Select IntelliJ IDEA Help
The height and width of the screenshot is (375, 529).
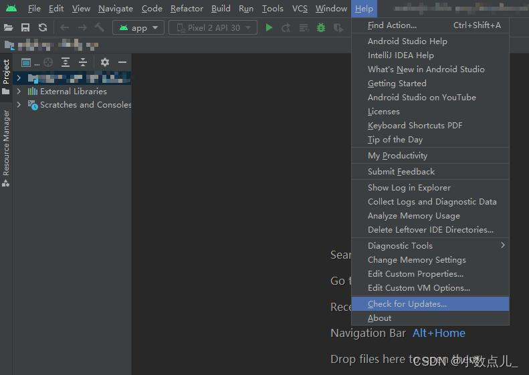click(x=430, y=55)
